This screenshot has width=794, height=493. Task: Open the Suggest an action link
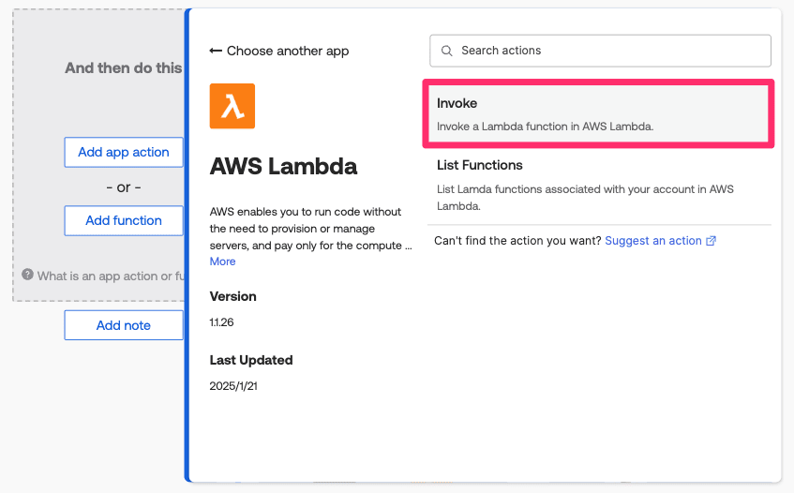coord(653,241)
